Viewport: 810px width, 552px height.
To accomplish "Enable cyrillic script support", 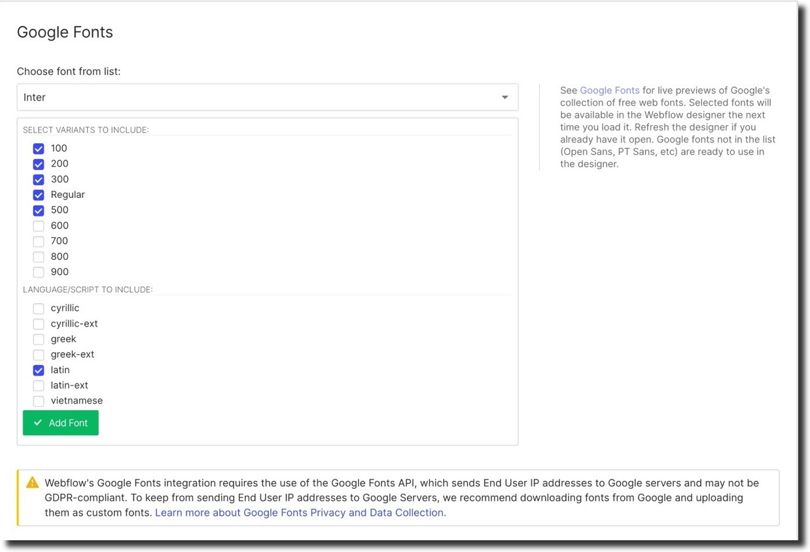I will pos(38,308).
